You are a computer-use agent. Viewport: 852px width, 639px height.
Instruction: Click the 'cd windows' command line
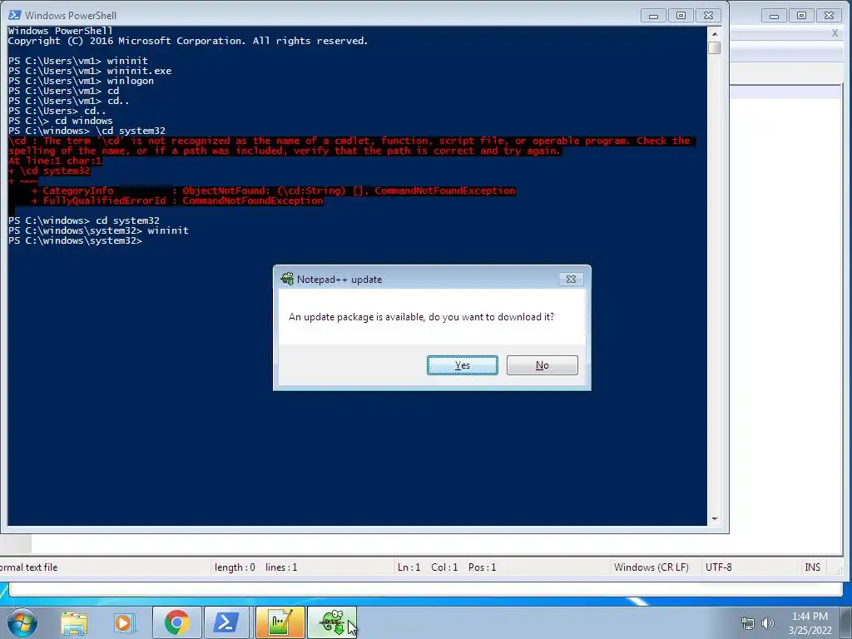click(60, 121)
